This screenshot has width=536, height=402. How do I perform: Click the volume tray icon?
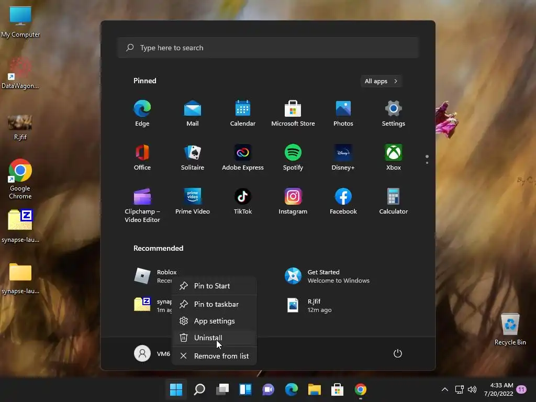[472, 389]
